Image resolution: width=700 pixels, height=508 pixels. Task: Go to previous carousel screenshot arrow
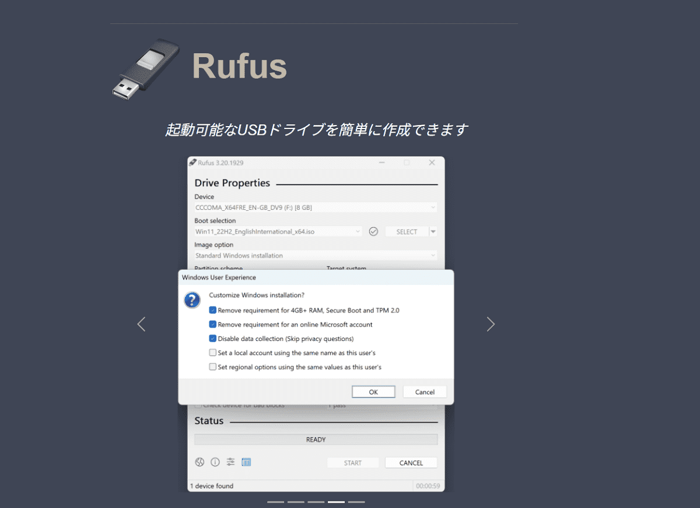click(141, 324)
